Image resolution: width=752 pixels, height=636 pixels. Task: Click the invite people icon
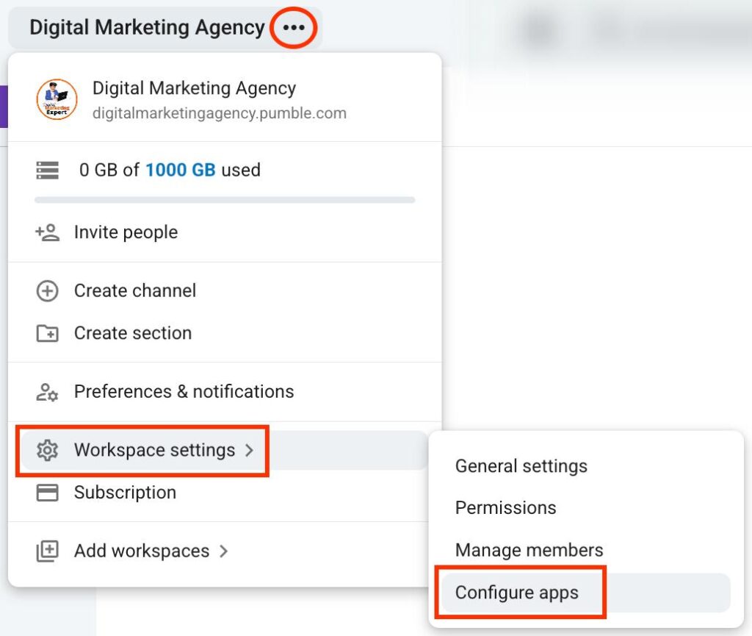click(x=48, y=232)
